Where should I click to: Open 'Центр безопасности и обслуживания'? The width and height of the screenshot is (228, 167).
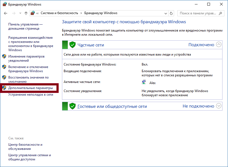tap(25, 147)
